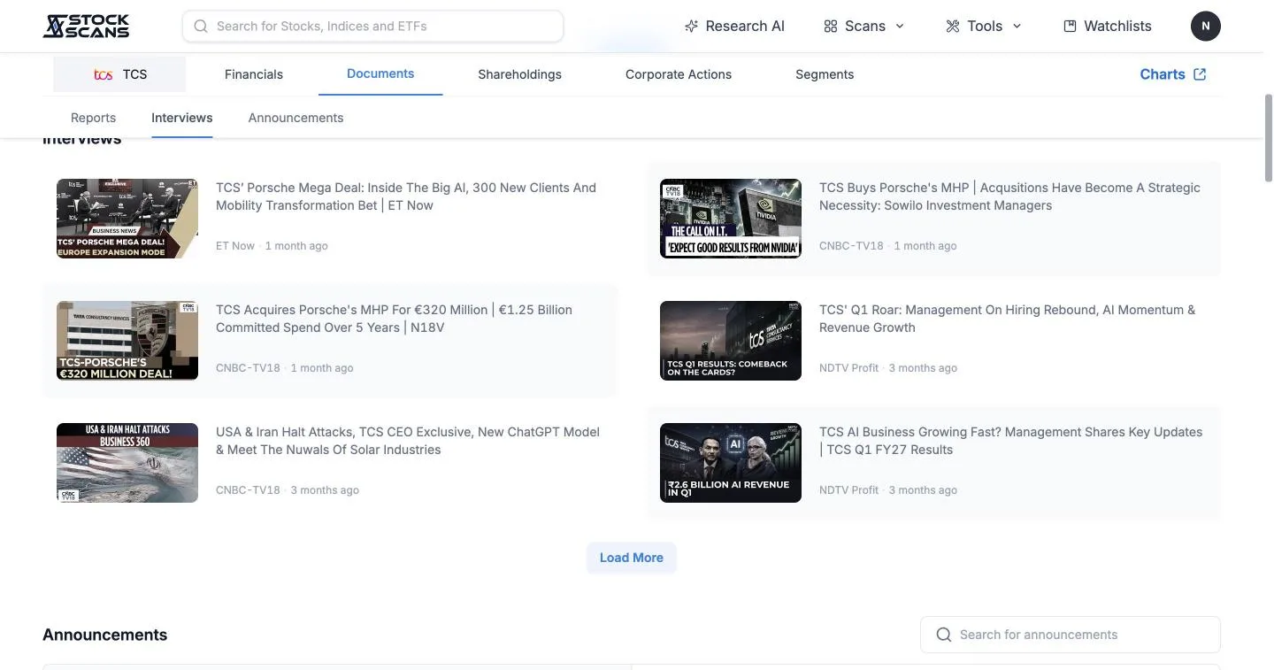Viewport: 1274px width, 670px height.
Task: Jump to the Announcements sub-tab
Action: tap(295, 118)
